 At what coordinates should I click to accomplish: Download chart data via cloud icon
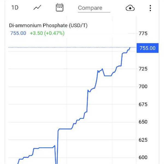click(x=130, y=8)
